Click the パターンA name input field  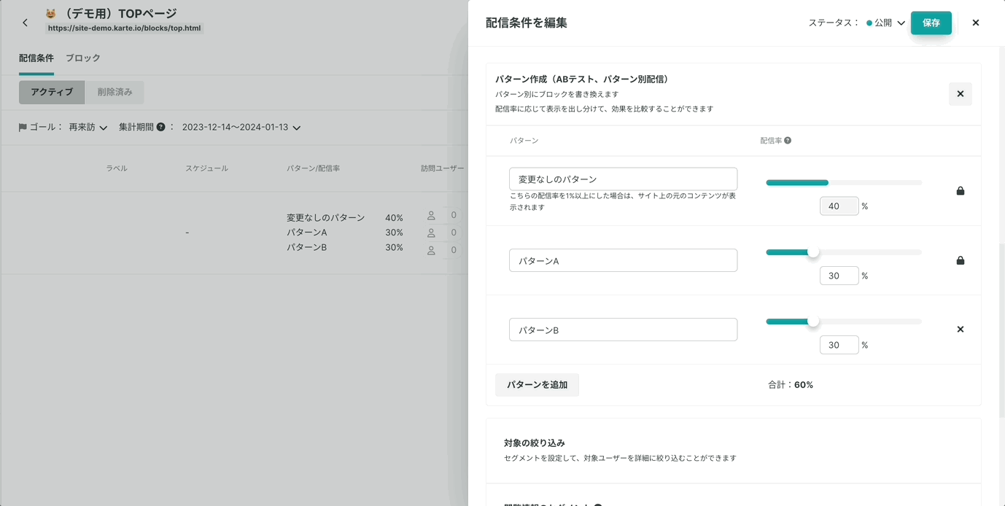pos(623,260)
